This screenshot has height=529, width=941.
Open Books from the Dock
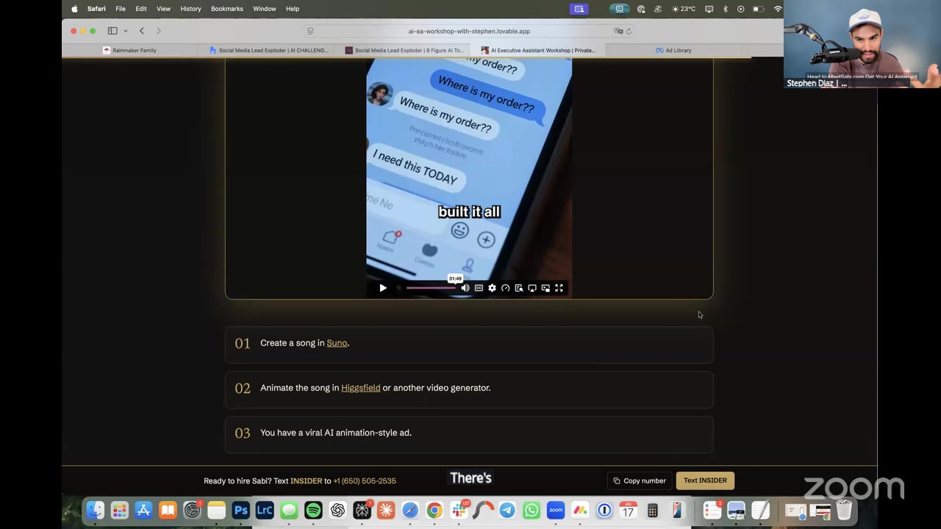[168, 510]
